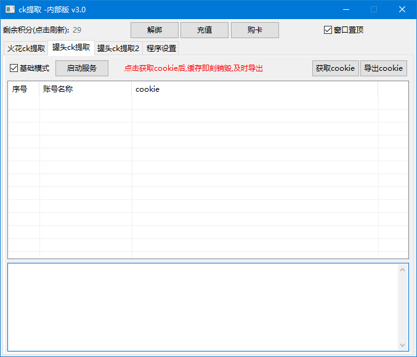Switch to the 火花ck提取 tab
The width and height of the screenshot is (417, 357).
point(26,48)
